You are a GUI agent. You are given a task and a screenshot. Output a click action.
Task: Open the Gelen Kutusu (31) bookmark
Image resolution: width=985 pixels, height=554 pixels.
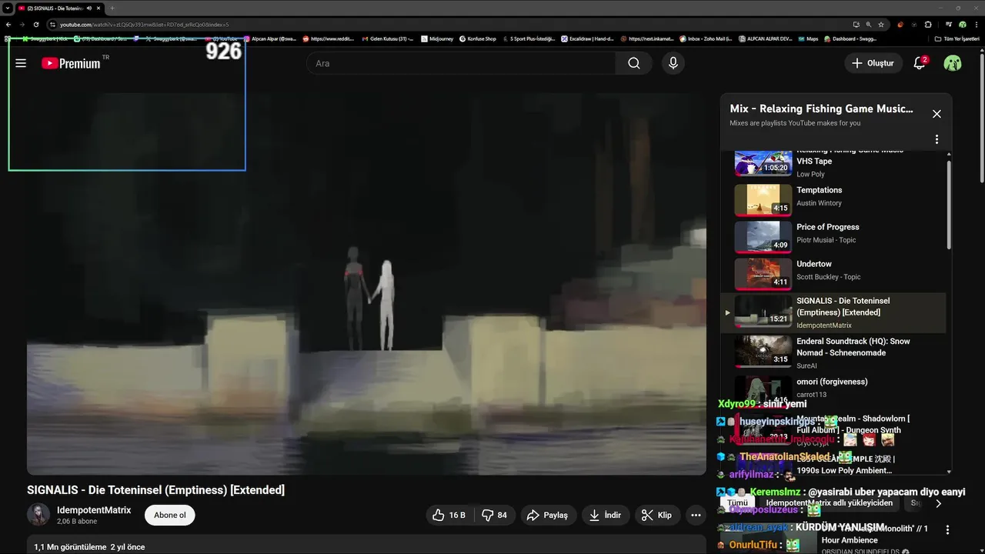point(387,38)
